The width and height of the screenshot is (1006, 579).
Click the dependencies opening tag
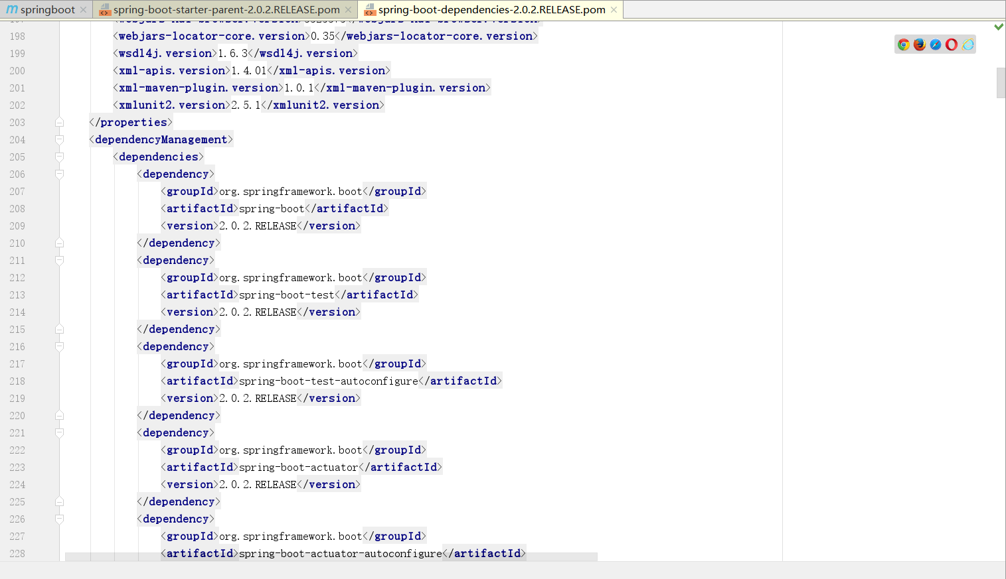tap(159, 157)
